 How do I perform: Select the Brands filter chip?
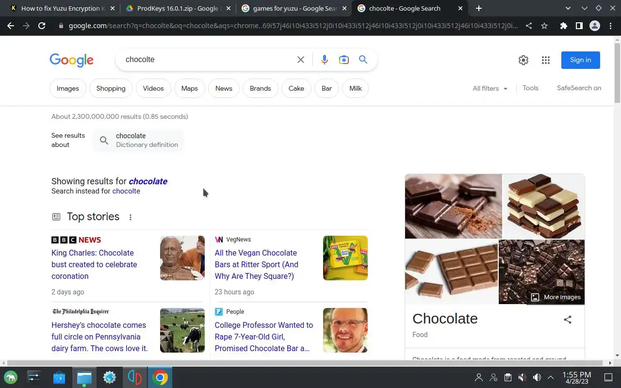[261, 88]
